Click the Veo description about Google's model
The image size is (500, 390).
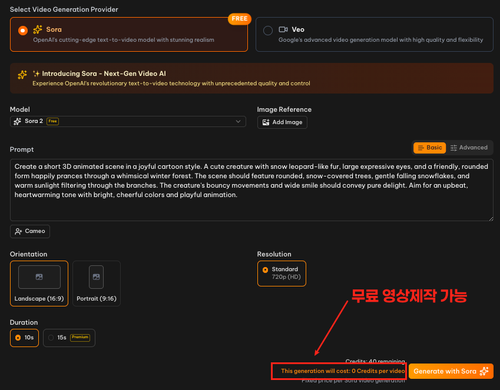(380, 40)
